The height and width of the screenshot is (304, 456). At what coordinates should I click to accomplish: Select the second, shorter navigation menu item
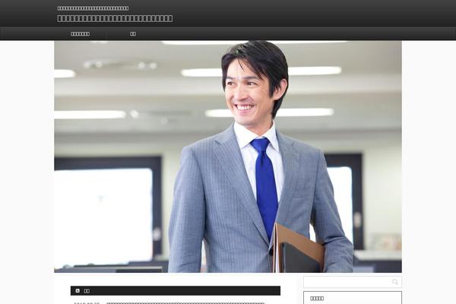(133, 33)
